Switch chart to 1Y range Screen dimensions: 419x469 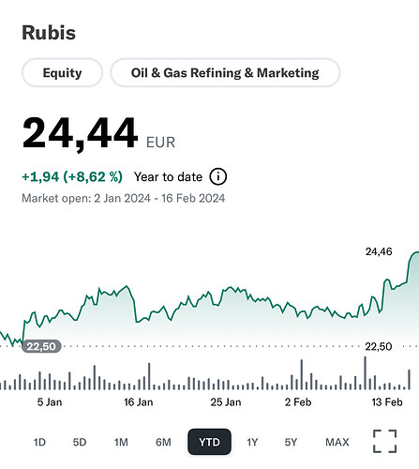click(x=252, y=442)
